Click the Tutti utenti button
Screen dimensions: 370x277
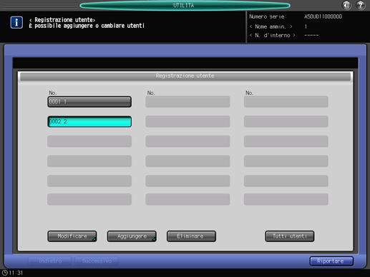[290, 236]
